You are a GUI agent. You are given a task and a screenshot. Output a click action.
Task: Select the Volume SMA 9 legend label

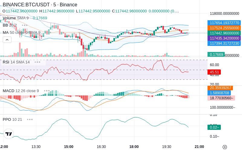coord(16,18)
